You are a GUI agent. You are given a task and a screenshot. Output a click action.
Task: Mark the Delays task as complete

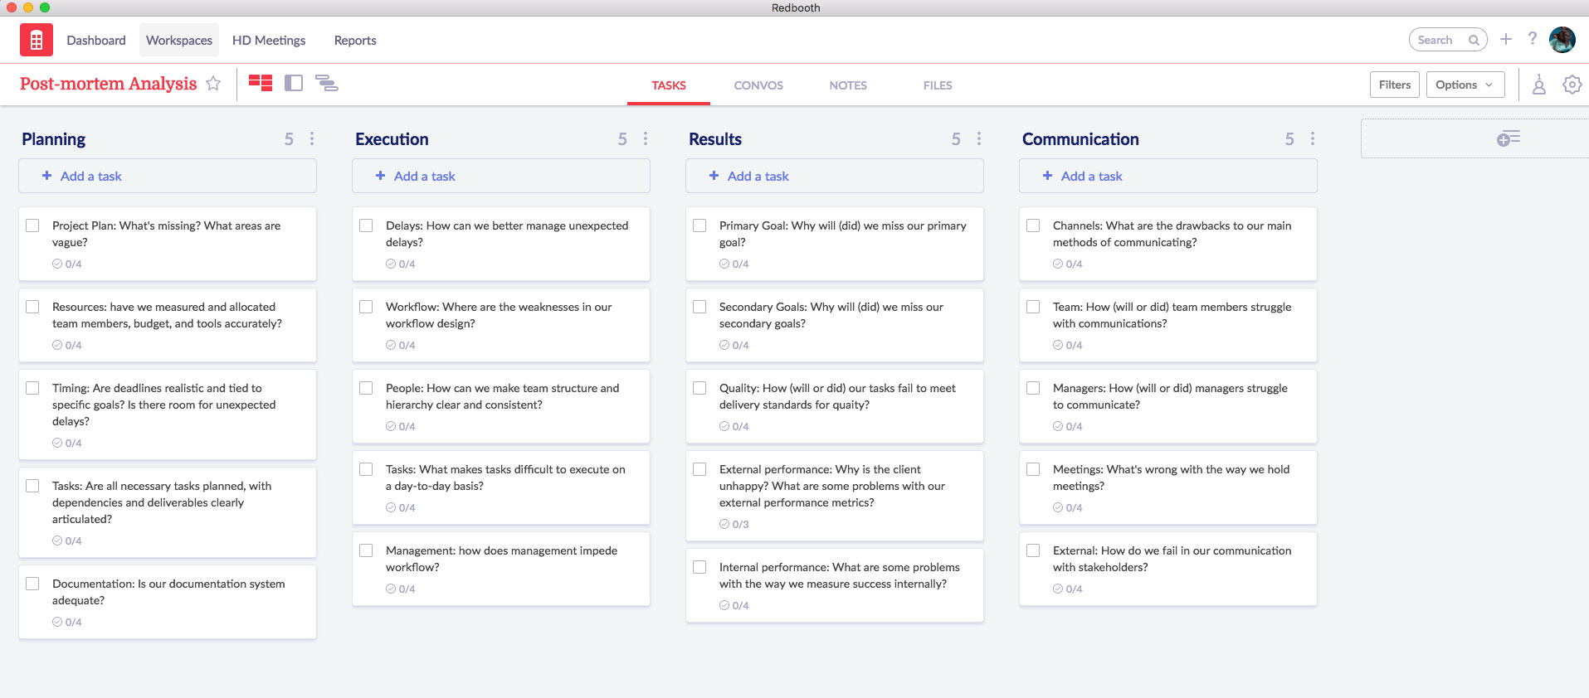click(x=366, y=225)
